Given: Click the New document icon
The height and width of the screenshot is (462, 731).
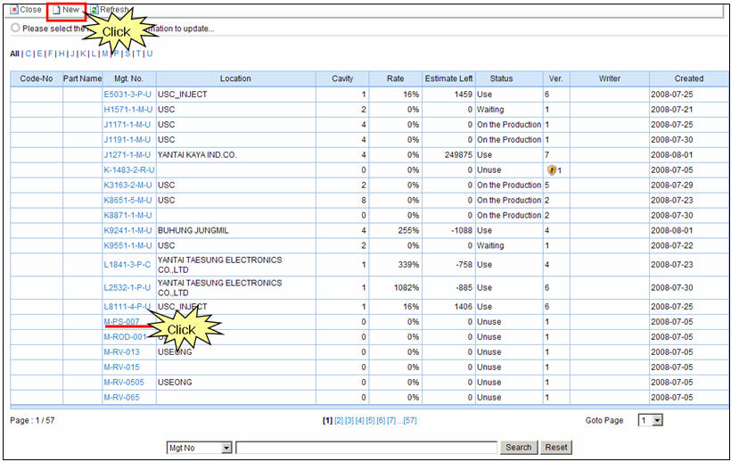Looking at the screenshot, I should tap(55, 9).
